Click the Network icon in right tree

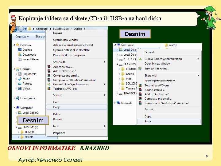pyautogui.click(x=118, y=103)
